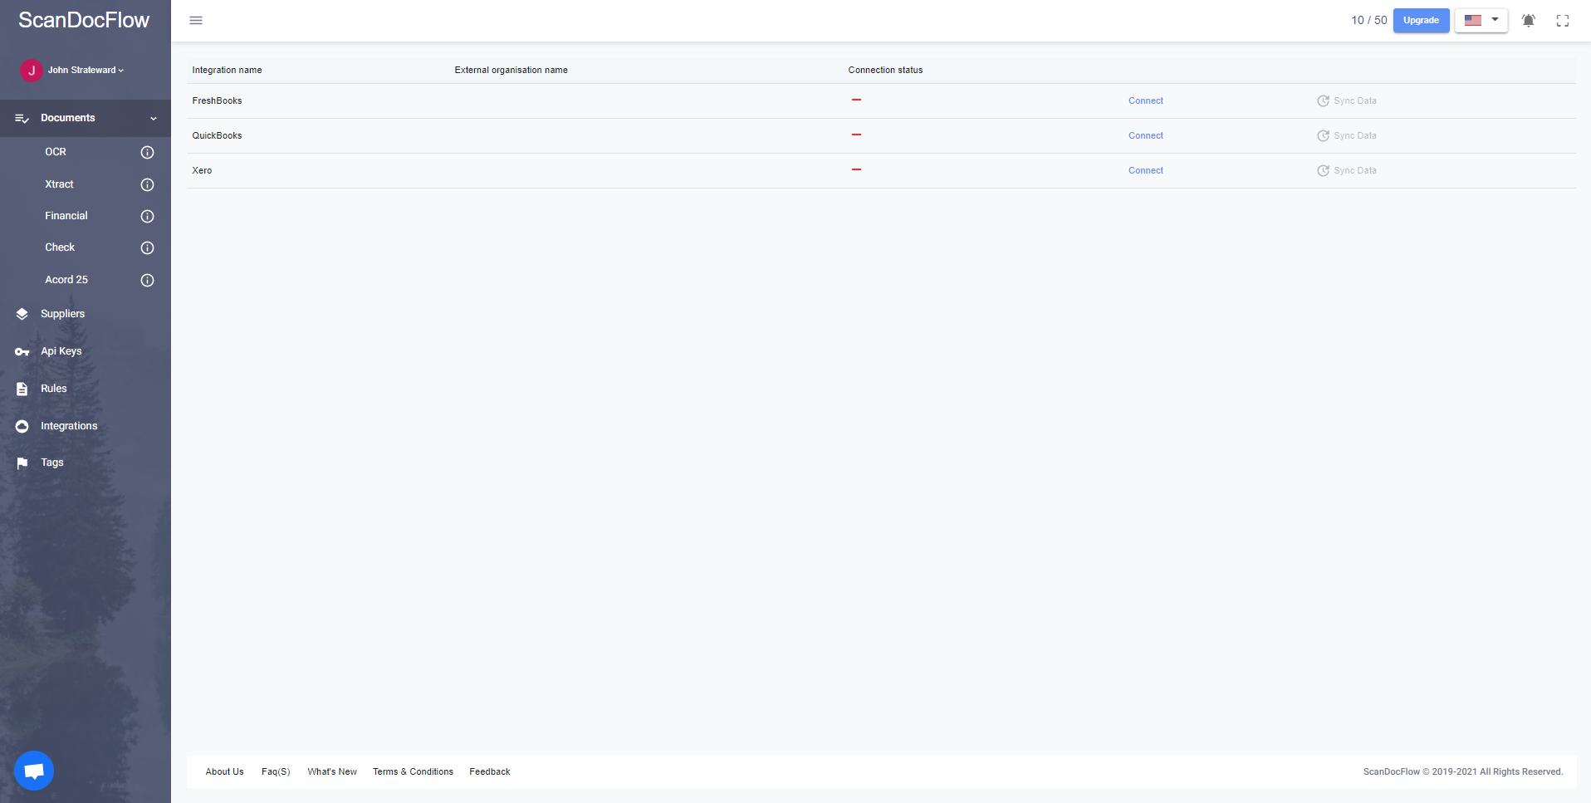Click the Rules document icon
This screenshot has height=803, width=1591.
[x=22, y=389]
